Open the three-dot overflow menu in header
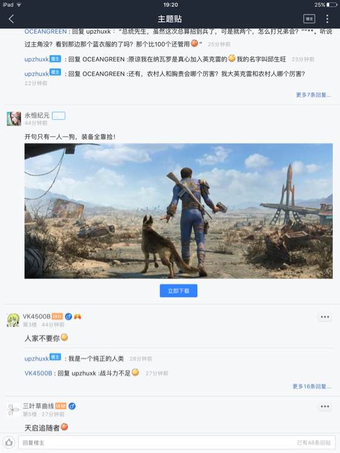340x453 pixels. tap(327, 19)
